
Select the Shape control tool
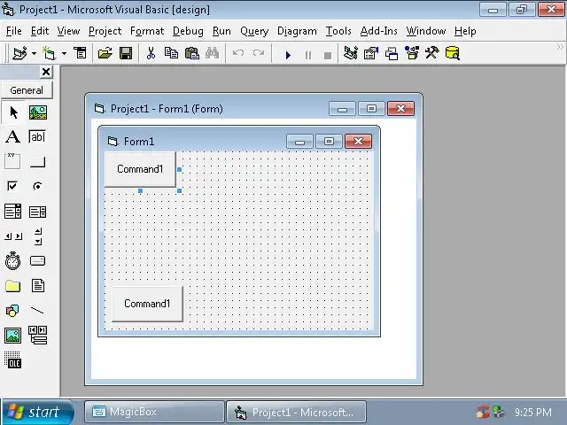click(x=12, y=311)
